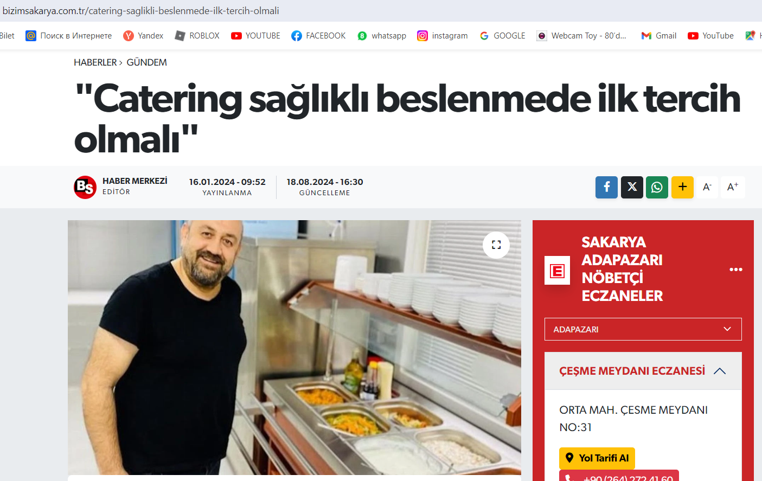The height and width of the screenshot is (481, 762).
Task: Share article on Facebook icon
Action: [x=606, y=187]
